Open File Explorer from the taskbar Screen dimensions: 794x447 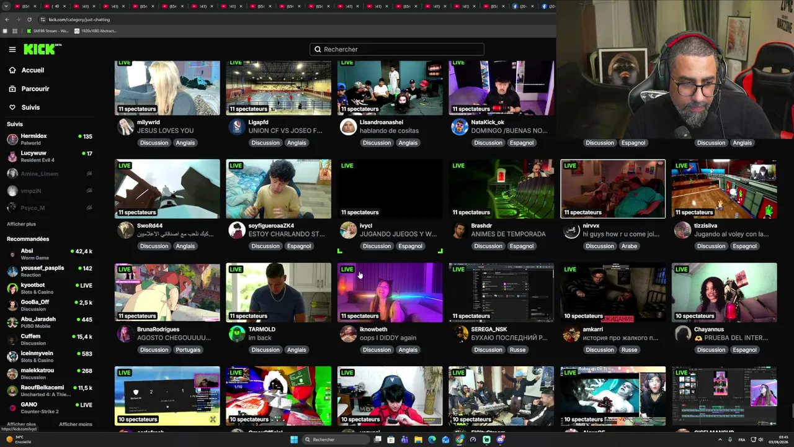pyautogui.click(x=418, y=440)
